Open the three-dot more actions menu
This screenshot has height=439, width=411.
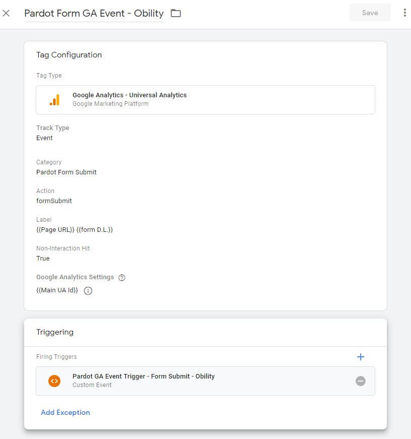[x=404, y=13]
